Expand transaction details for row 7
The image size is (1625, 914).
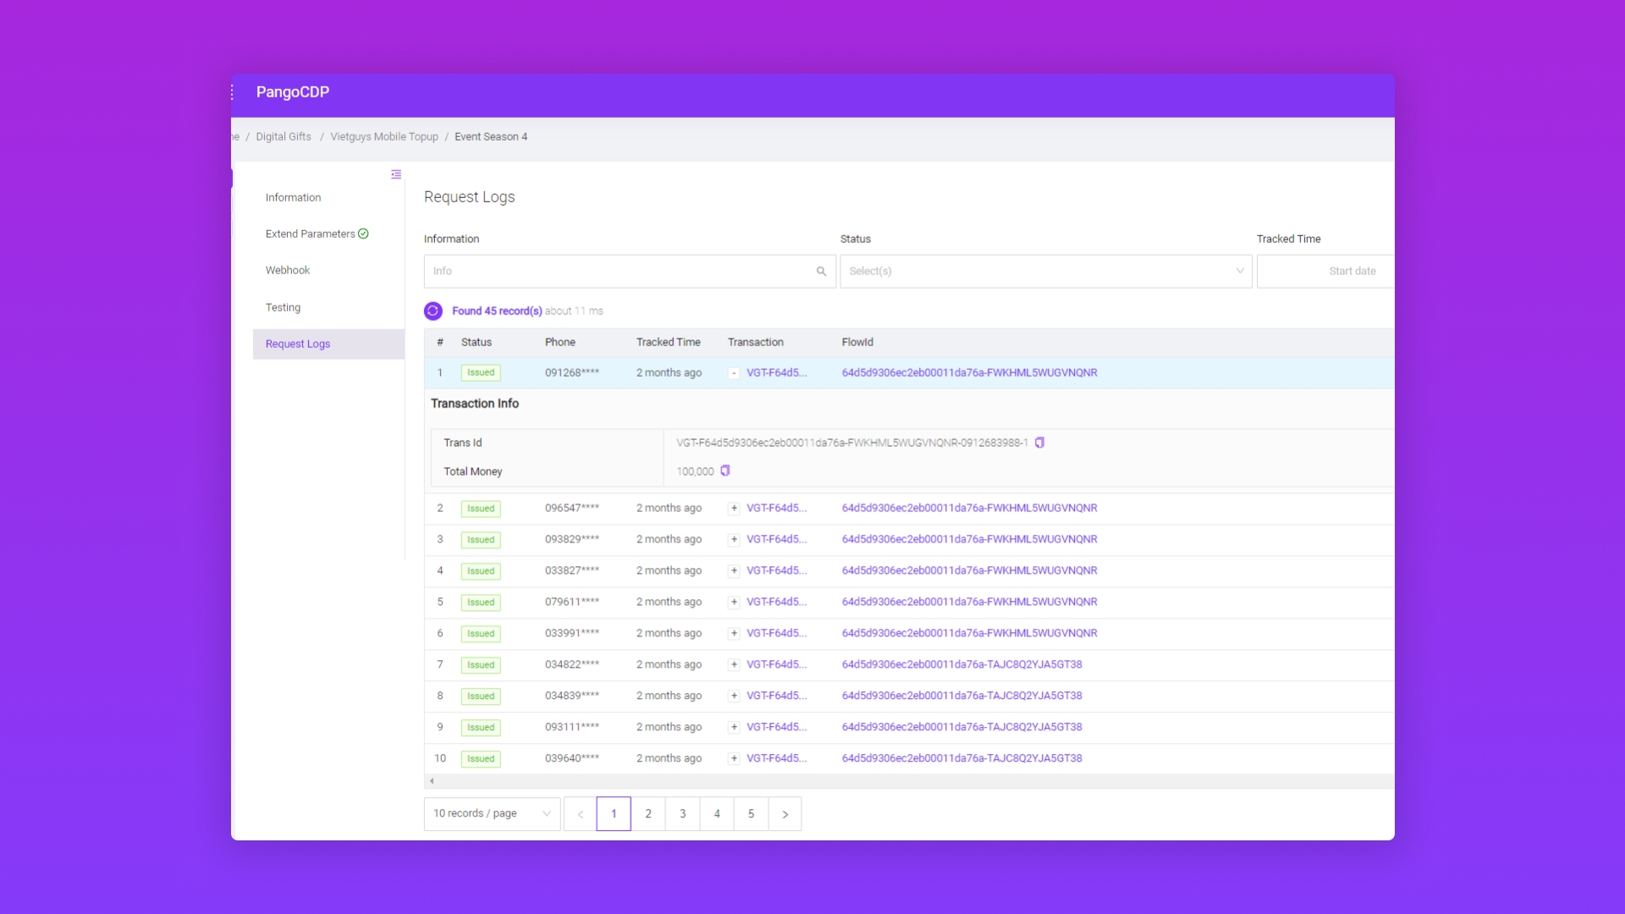[734, 665]
